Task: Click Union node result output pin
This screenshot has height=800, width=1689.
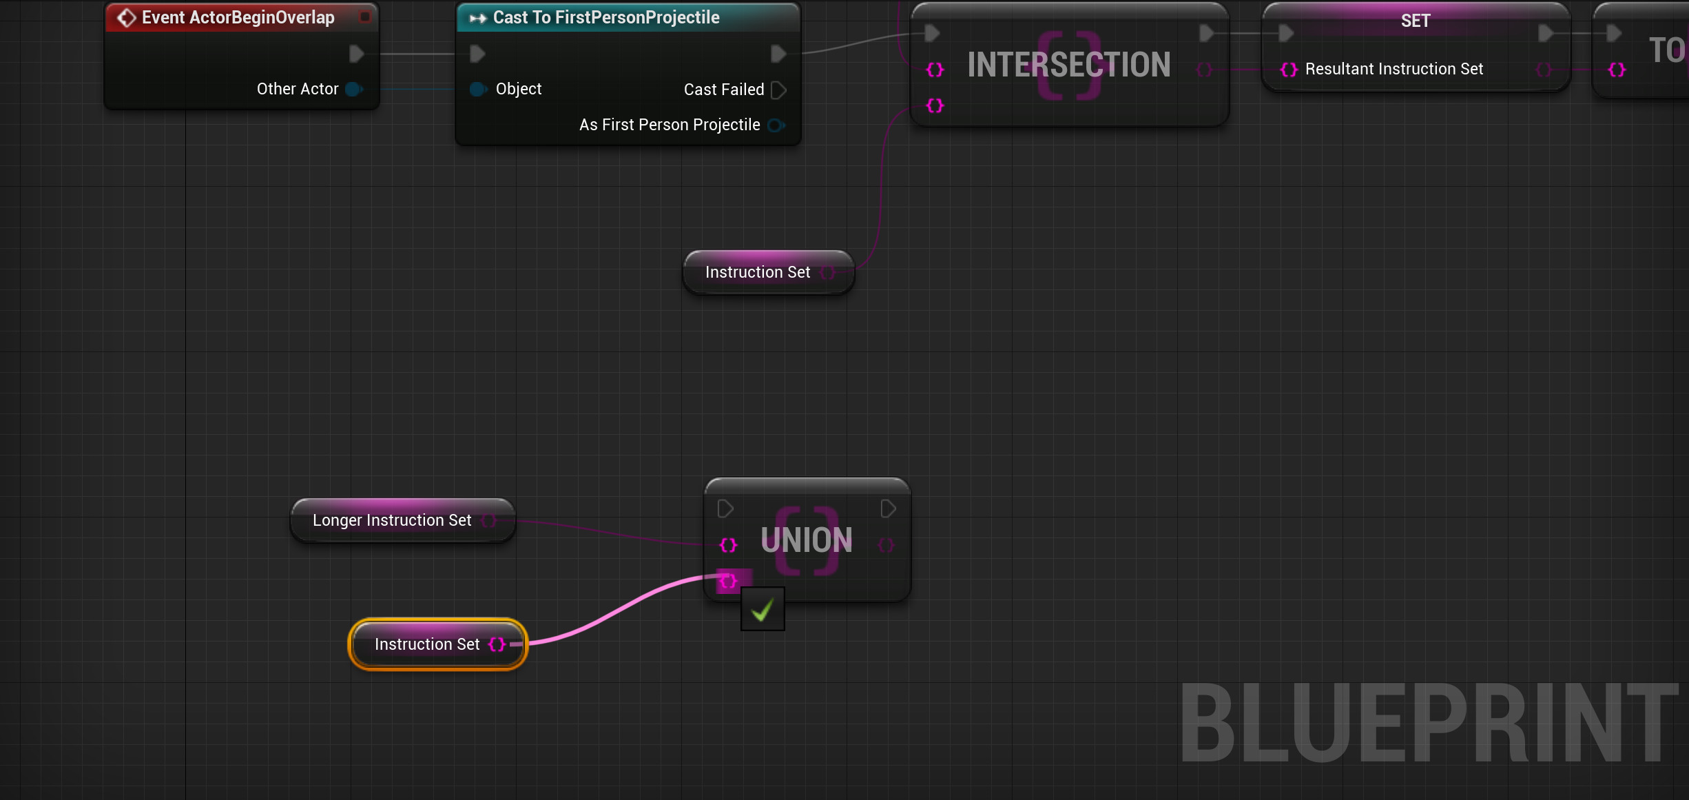Action: click(887, 545)
